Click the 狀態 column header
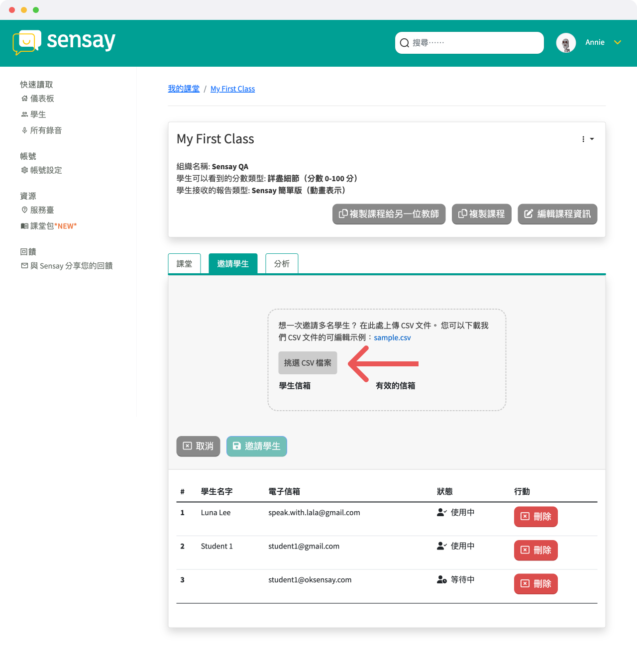 pos(445,492)
